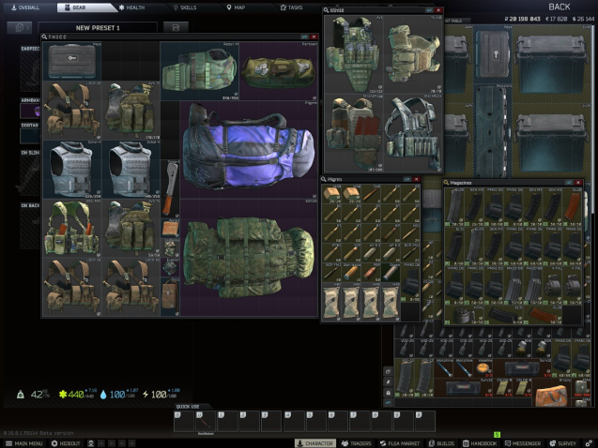Image resolution: width=598 pixels, height=448 pixels.
Task: Open the BUILDS screen
Action: tap(441, 443)
